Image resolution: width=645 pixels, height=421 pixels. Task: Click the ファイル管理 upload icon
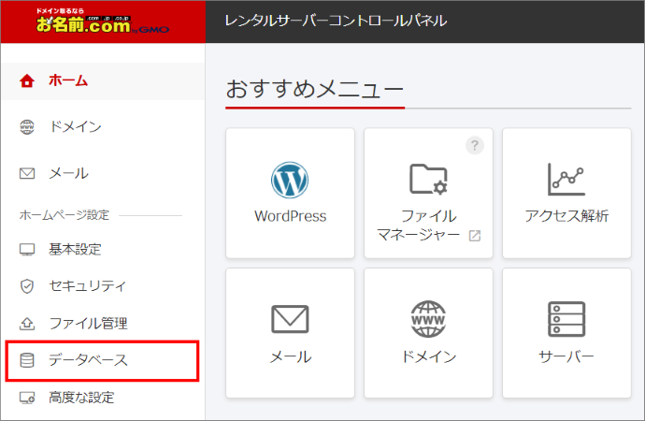point(27,324)
